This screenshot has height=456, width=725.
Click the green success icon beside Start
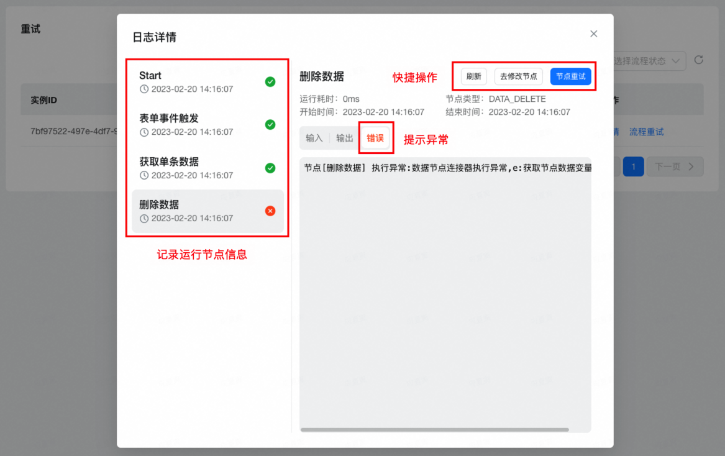pos(270,81)
